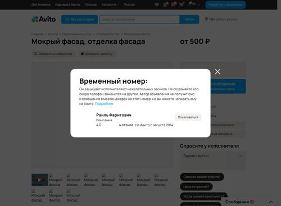Open profile avatar in top bar
The height and width of the screenshot is (206, 281).
[x=192, y=4]
